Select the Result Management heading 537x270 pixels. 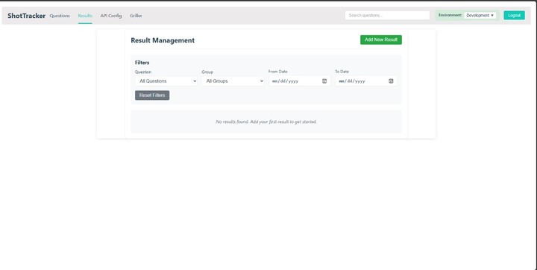point(163,40)
